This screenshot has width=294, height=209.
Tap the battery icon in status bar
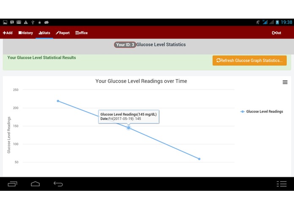[278, 22]
